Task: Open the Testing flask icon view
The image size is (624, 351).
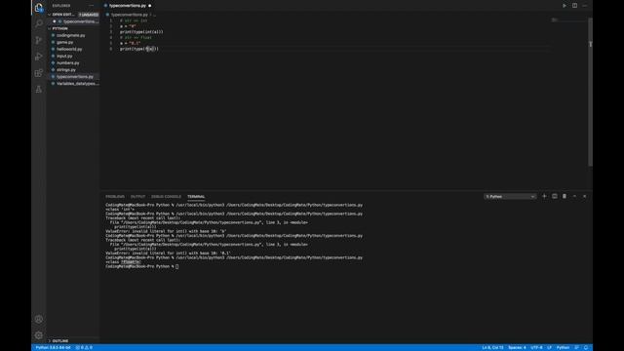Action: click(x=39, y=90)
